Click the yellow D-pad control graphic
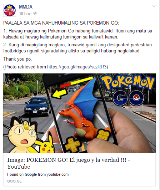 click(x=71, y=144)
